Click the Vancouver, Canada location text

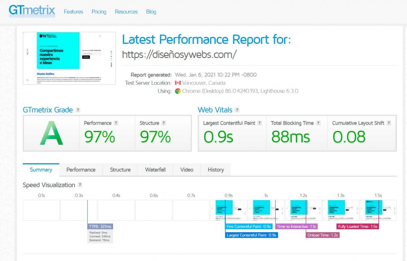point(204,83)
